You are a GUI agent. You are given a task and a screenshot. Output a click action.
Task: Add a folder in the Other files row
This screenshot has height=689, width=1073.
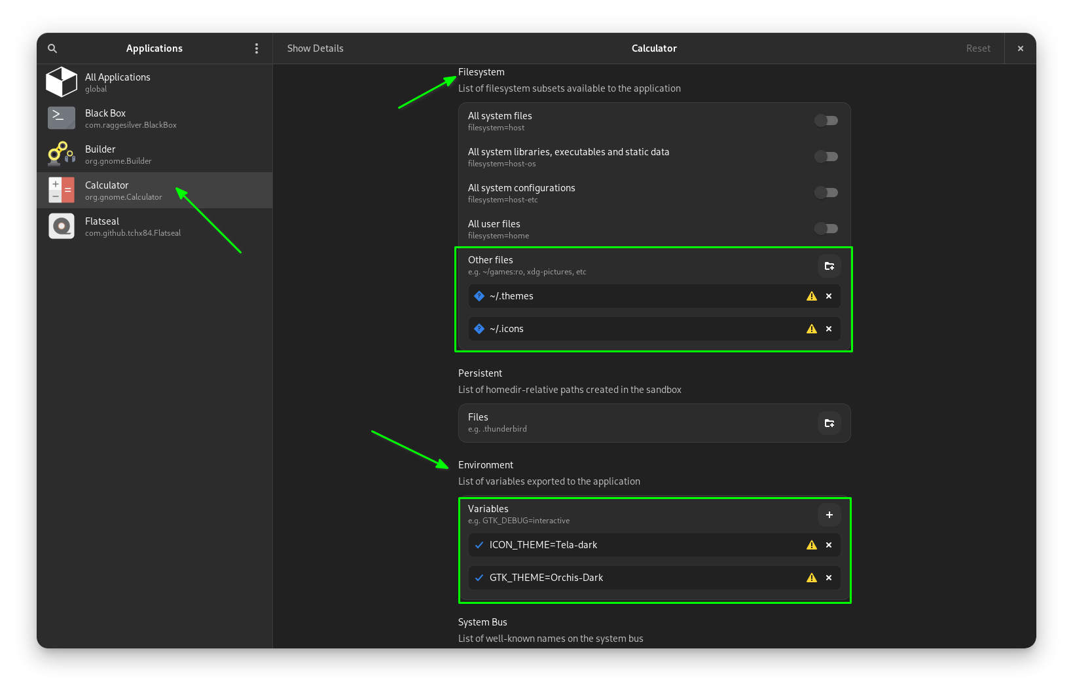pos(829,266)
